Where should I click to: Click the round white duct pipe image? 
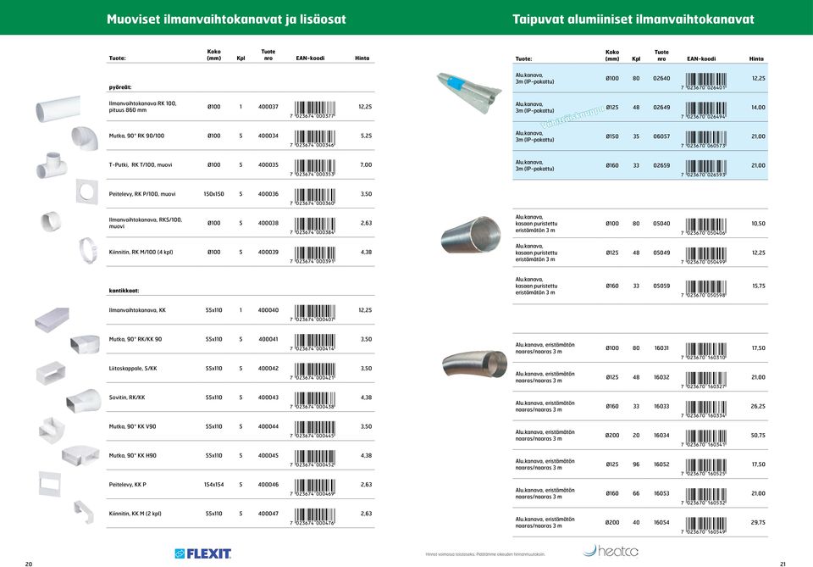[58, 109]
